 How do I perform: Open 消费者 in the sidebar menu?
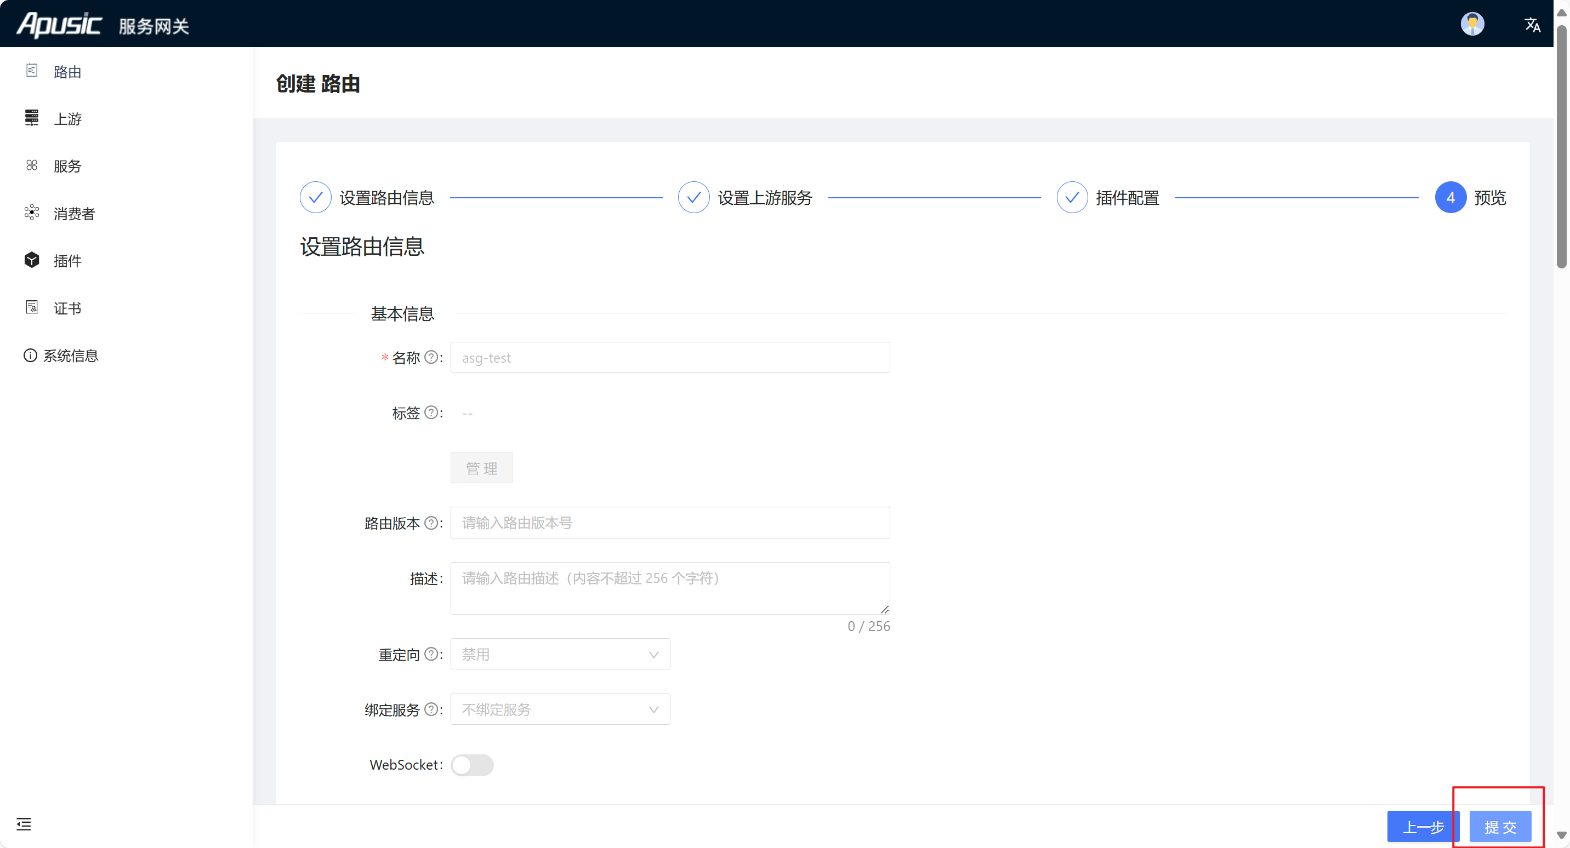(75, 214)
